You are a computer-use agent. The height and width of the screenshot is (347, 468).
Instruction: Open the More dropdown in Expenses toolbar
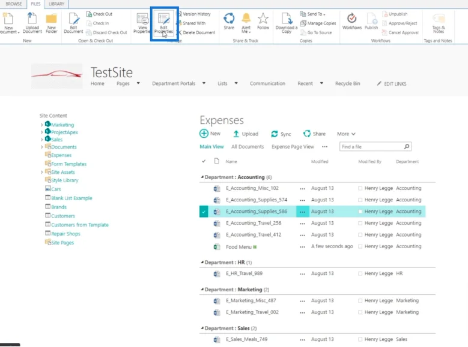point(346,134)
